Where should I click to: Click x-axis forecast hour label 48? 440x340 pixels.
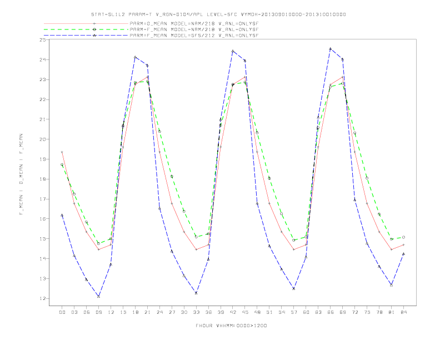[257, 312]
